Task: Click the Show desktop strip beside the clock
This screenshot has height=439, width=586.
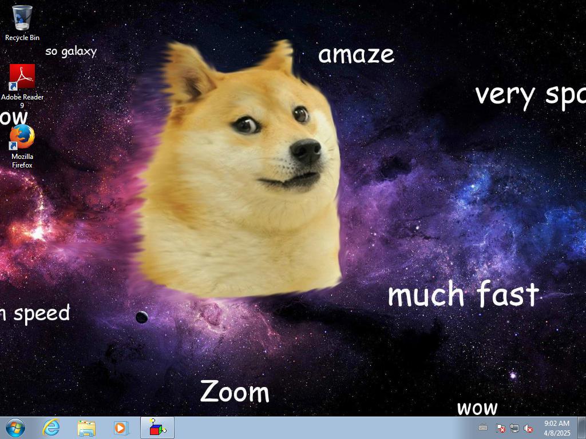Action: 582,428
